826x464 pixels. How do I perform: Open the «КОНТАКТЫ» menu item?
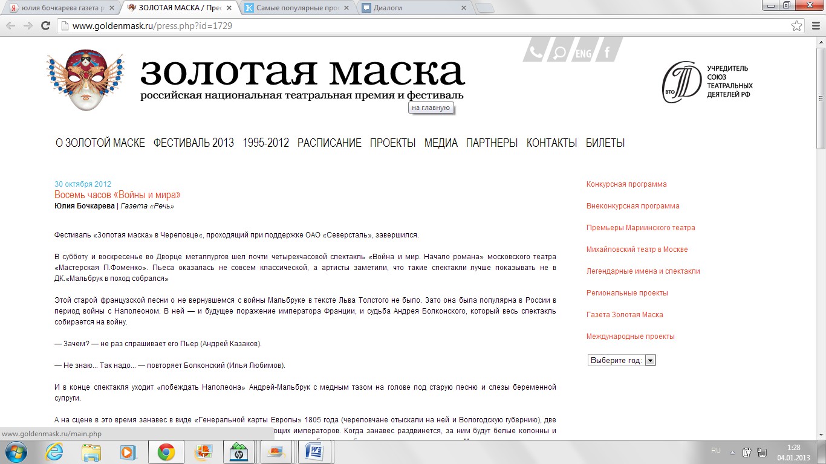pyautogui.click(x=552, y=143)
